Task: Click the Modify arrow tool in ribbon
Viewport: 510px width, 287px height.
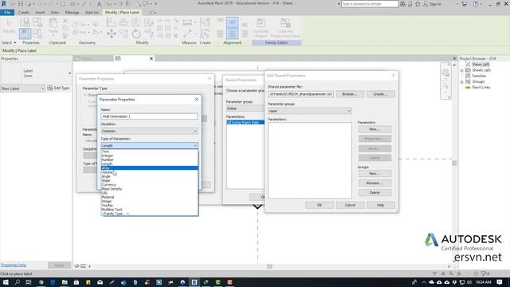Action: click(x=9, y=23)
